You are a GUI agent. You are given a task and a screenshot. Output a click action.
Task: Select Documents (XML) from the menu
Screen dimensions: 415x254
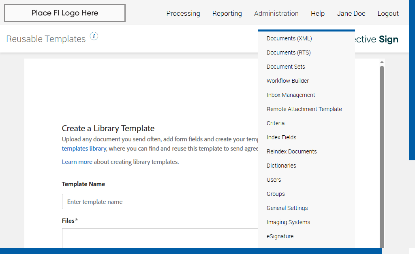click(289, 38)
